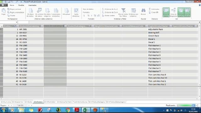Screen dimensions: 201x113
Task: Open the Excel taskbar icon
Action: click(x=85, y=110)
